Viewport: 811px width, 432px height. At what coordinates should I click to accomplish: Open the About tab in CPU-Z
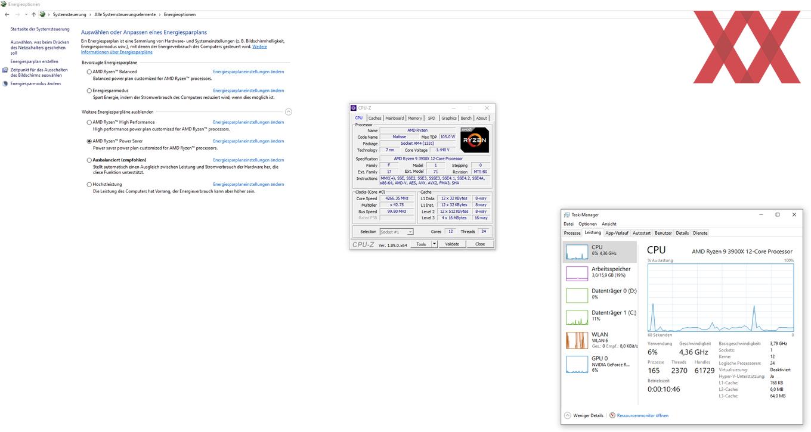(481, 118)
